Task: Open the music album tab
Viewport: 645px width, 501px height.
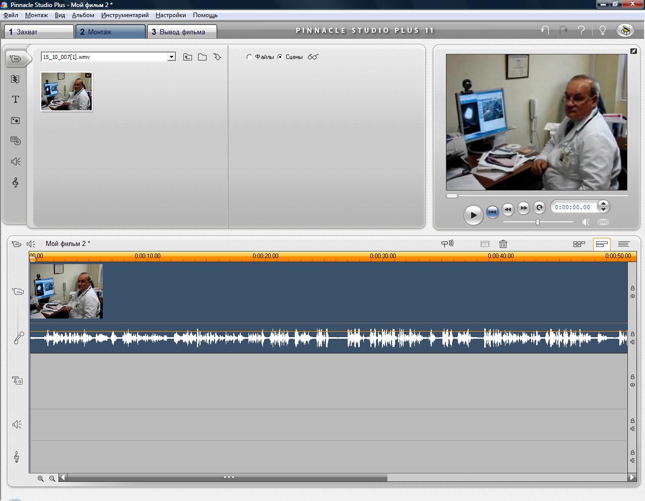Action: [16, 182]
